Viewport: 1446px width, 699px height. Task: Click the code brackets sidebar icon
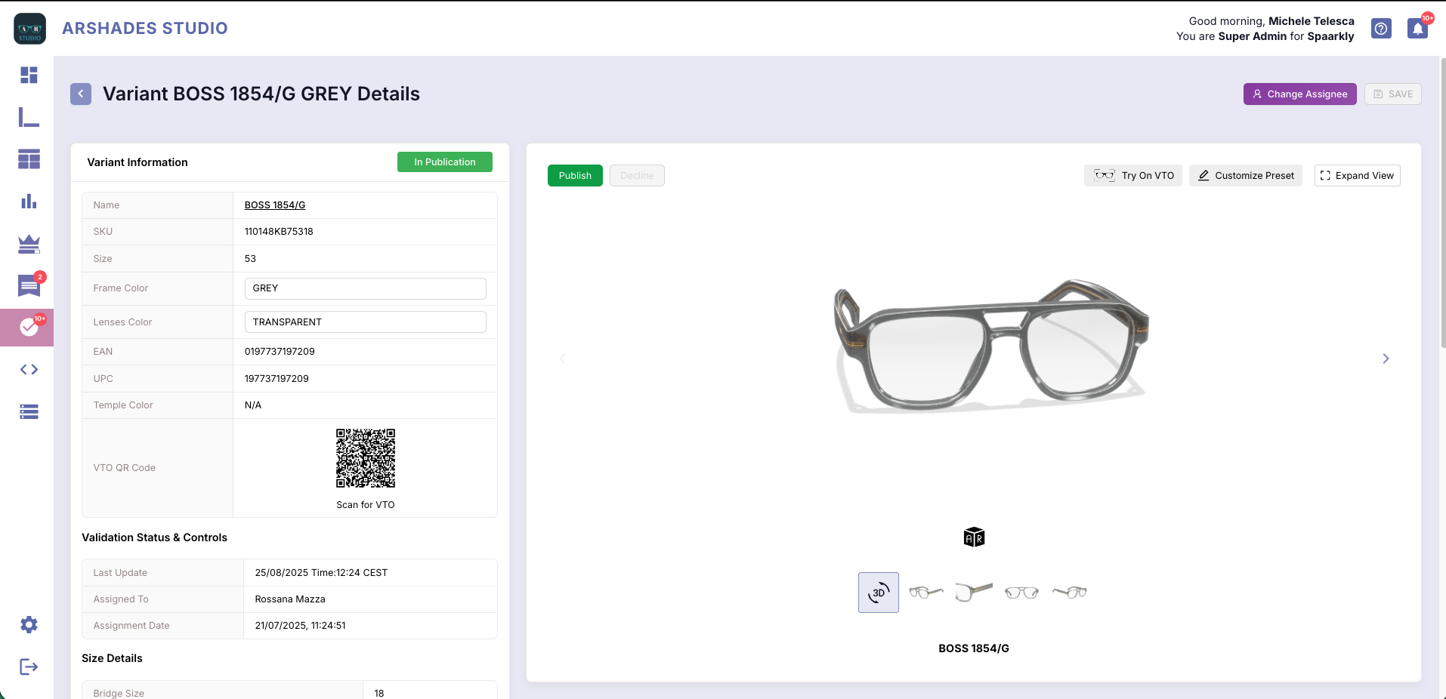point(29,369)
